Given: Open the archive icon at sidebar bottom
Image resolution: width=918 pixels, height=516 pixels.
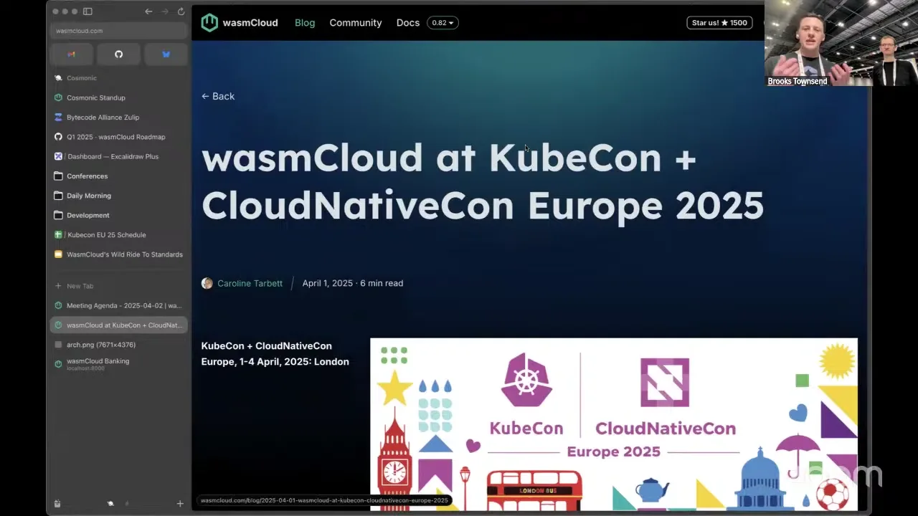Looking at the screenshot, I should click(57, 504).
